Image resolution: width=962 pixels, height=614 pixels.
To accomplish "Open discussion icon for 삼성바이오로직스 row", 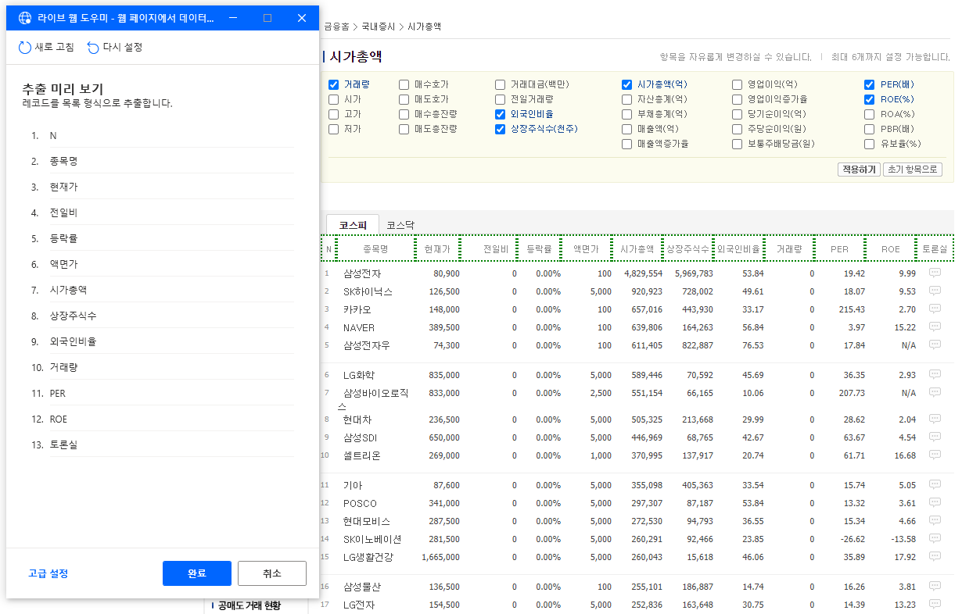I will pos(935,393).
